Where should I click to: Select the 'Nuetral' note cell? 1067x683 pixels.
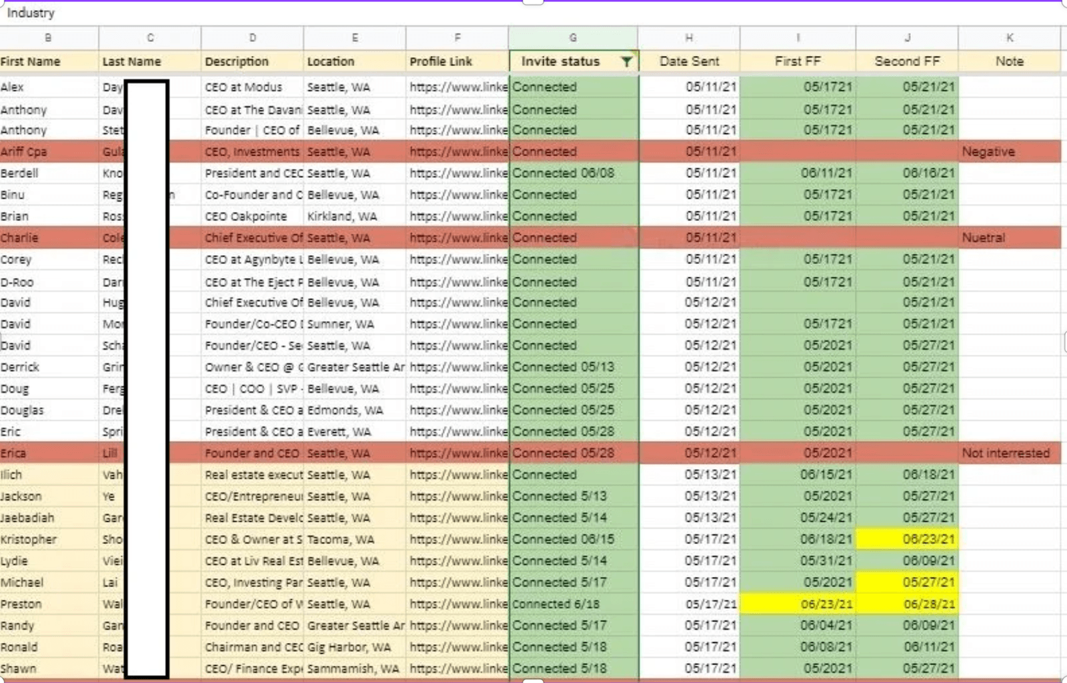click(1010, 238)
